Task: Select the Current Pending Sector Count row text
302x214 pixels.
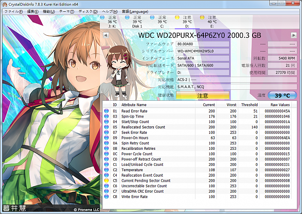Action: pyautogui.click(x=146, y=180)
